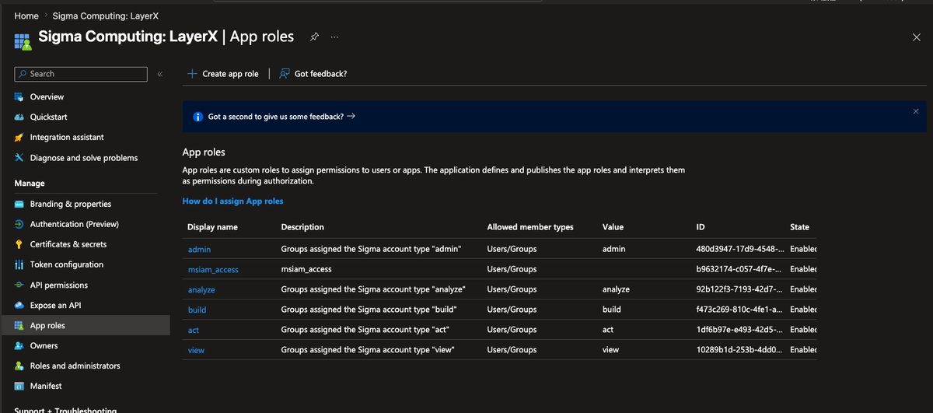Open the more options ellipsis in title

coord(334,37)
